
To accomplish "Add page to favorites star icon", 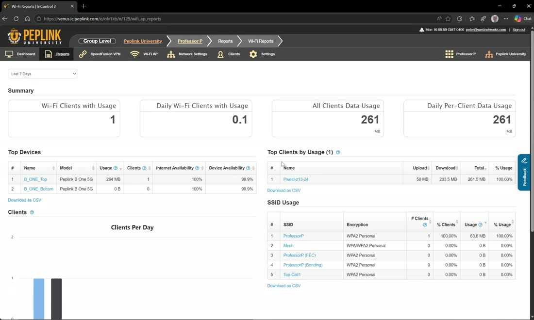I will 448,19.
